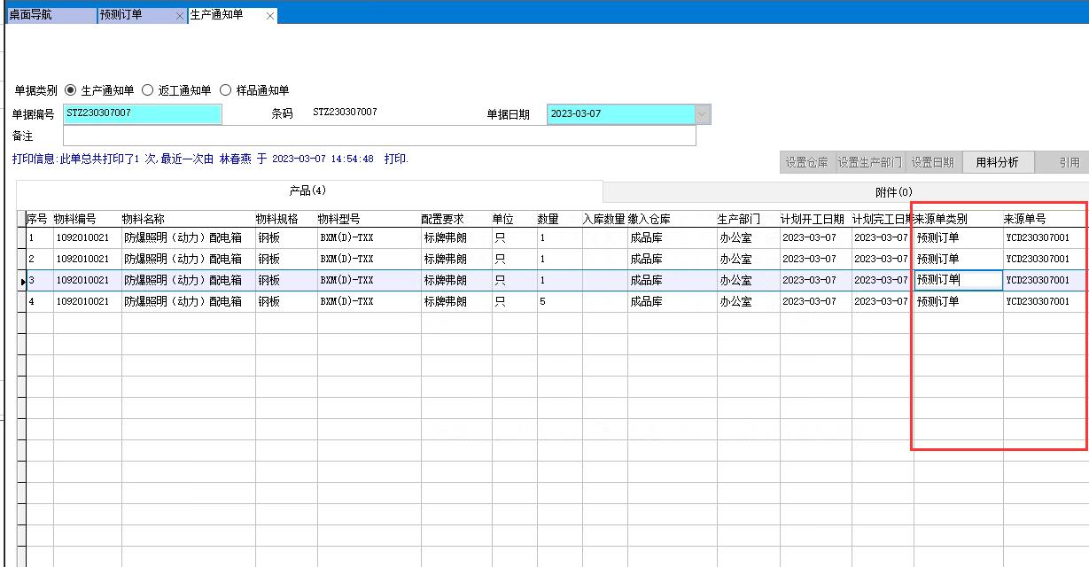Image resolution: width=1089 pixels, height=567 pixels.
Task: Show the 附件(0) attachments tab
Action: 892,192
